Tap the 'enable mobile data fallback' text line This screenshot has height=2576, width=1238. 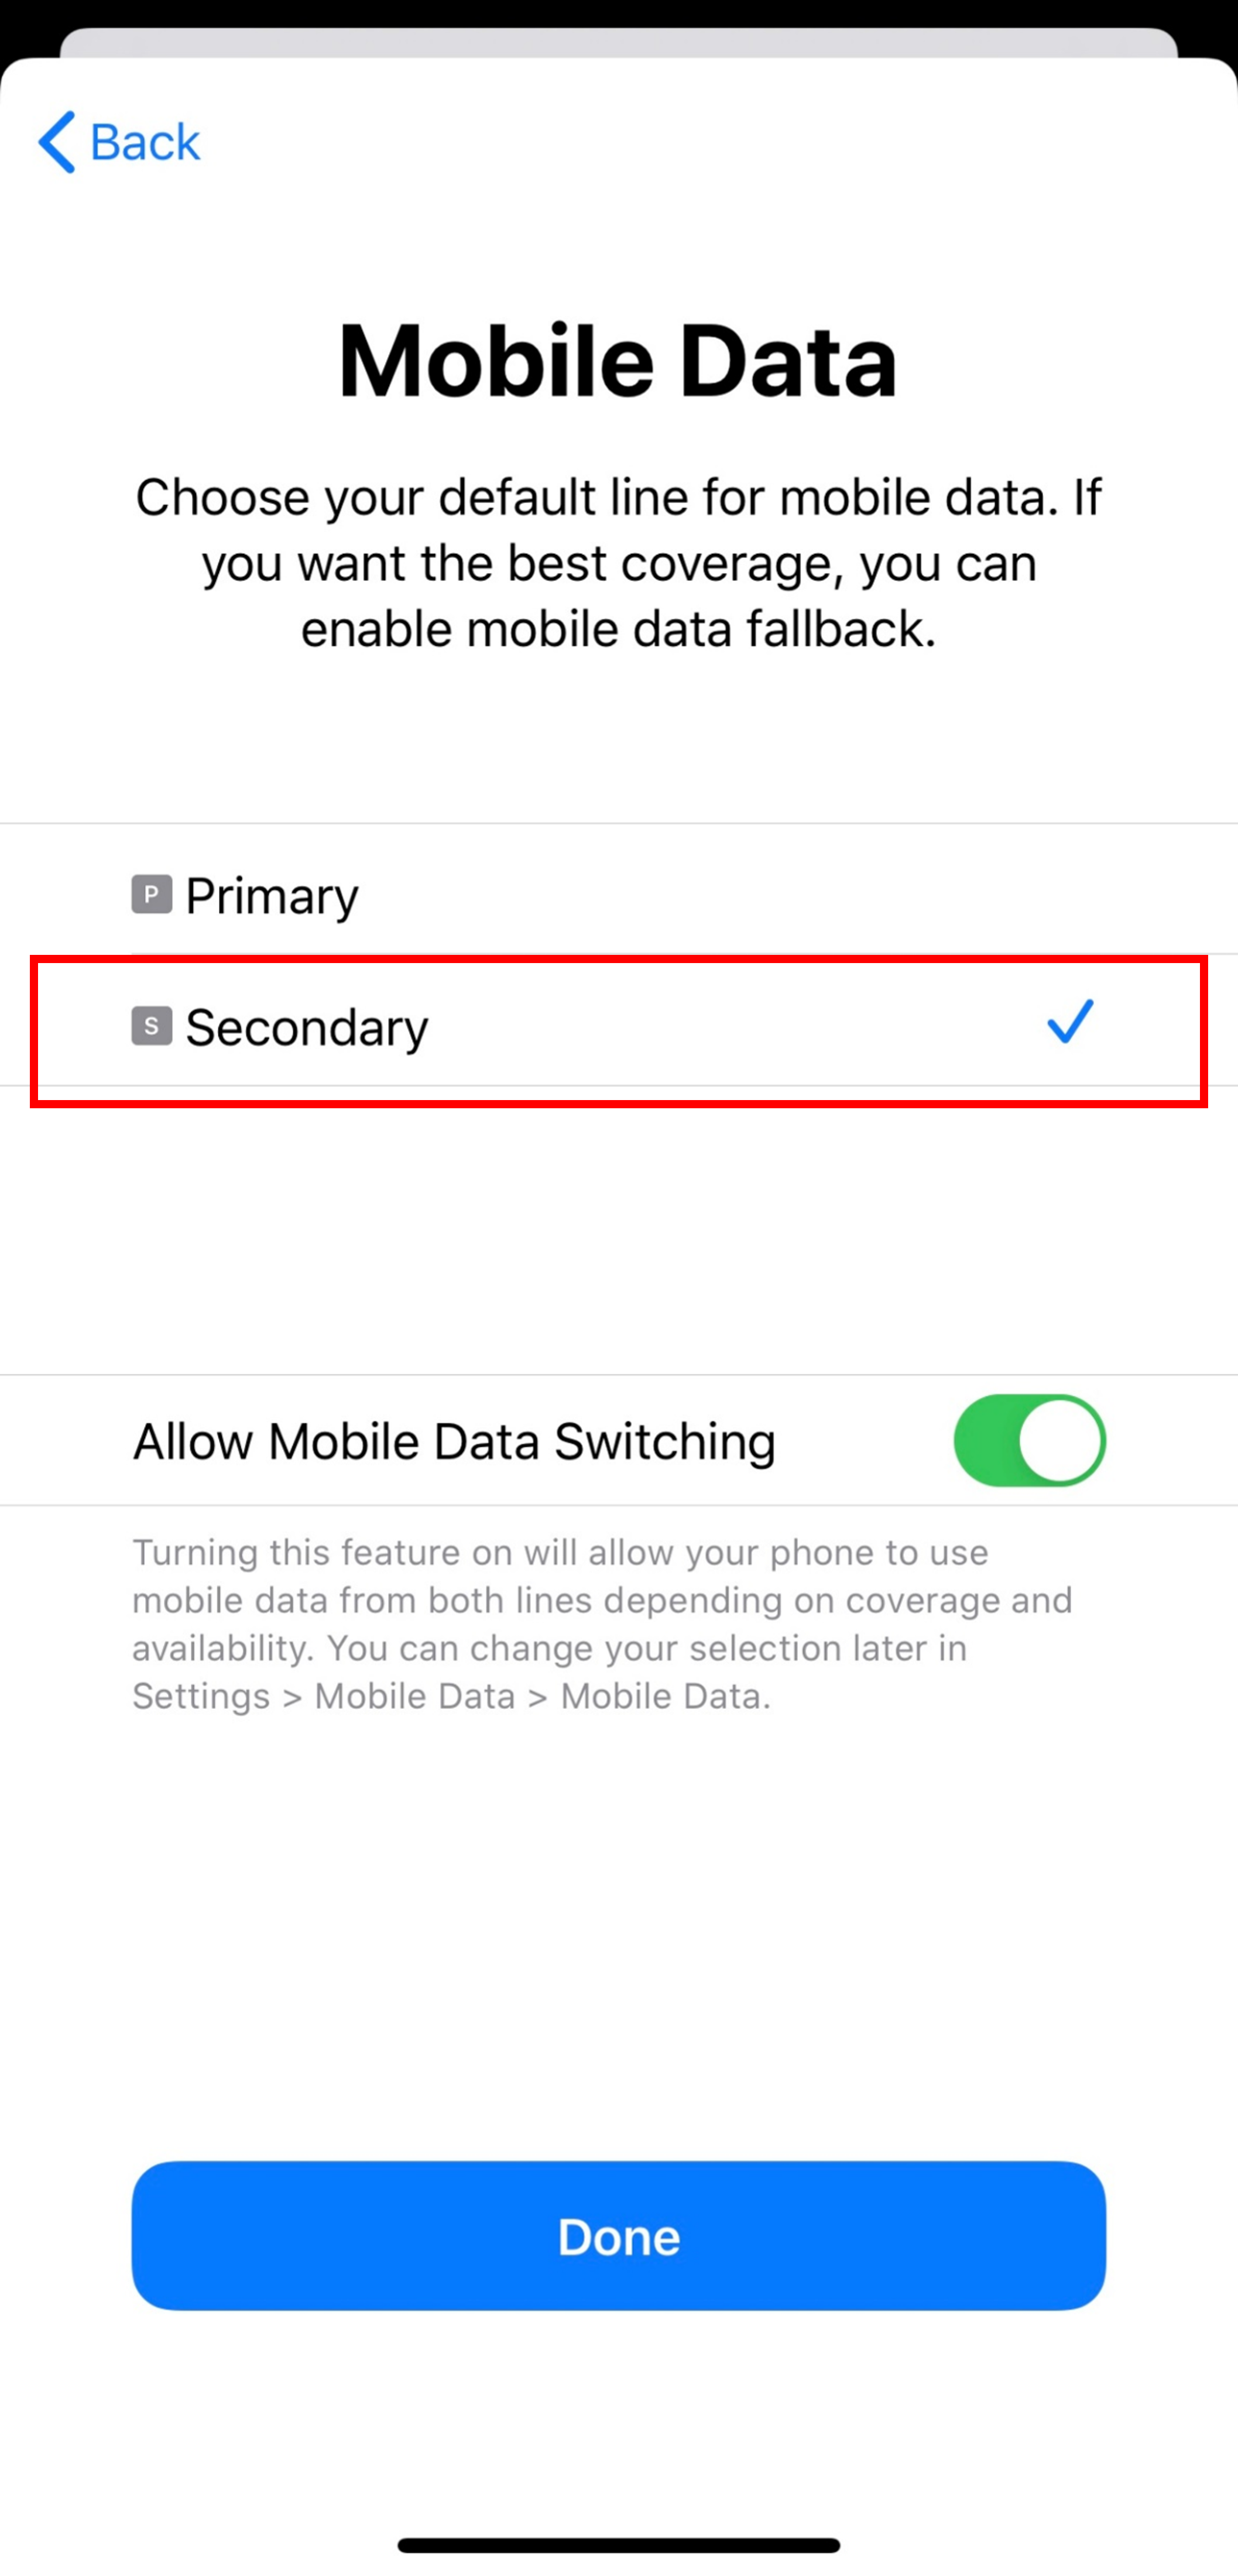click(618, 629)
